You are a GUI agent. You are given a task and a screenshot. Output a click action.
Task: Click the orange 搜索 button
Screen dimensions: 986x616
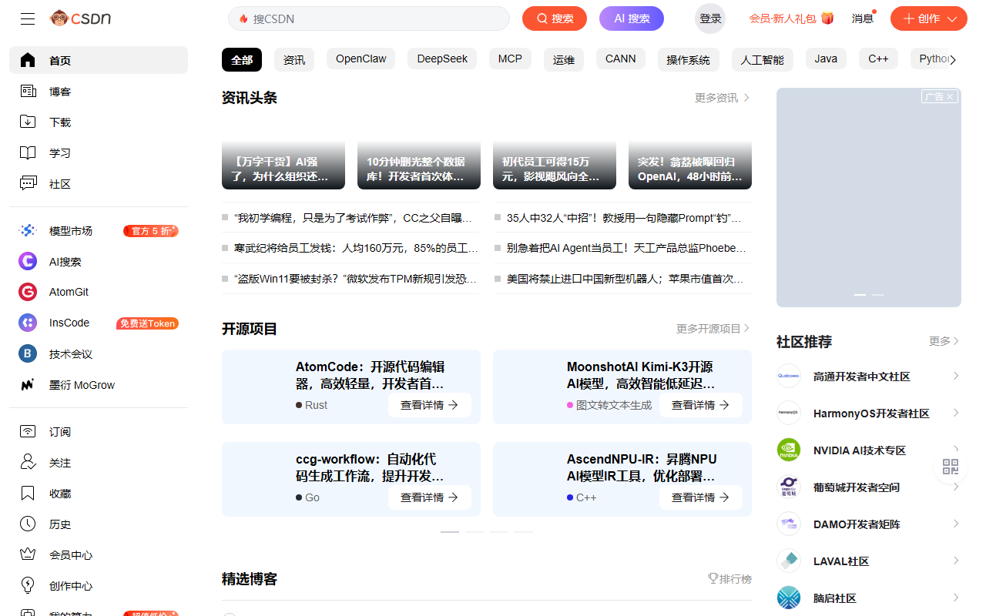[x=555, y=18]
